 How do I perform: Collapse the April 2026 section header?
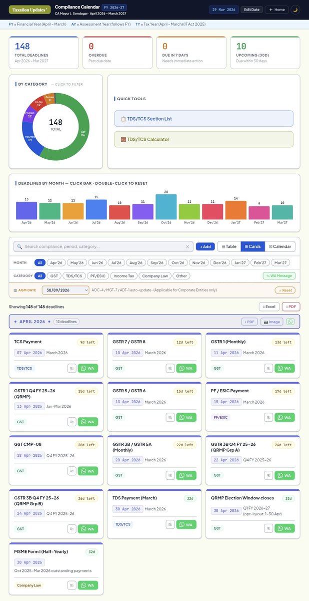pyautogui.click(x=154, y=322)
